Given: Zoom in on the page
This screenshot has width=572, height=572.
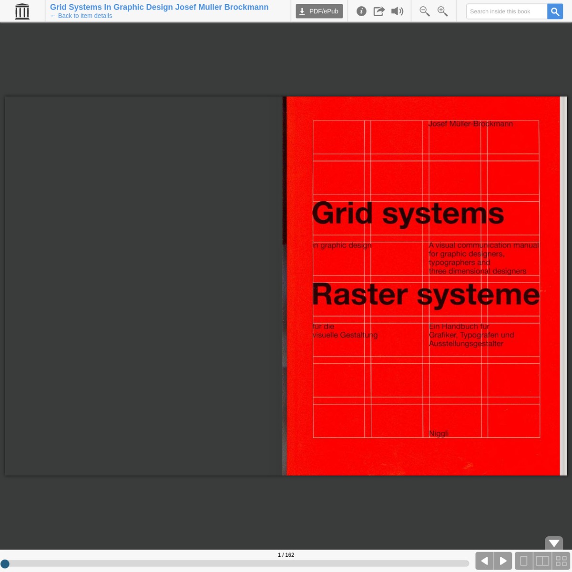Looking at the screenshot, I should click(x=442, y=11).
